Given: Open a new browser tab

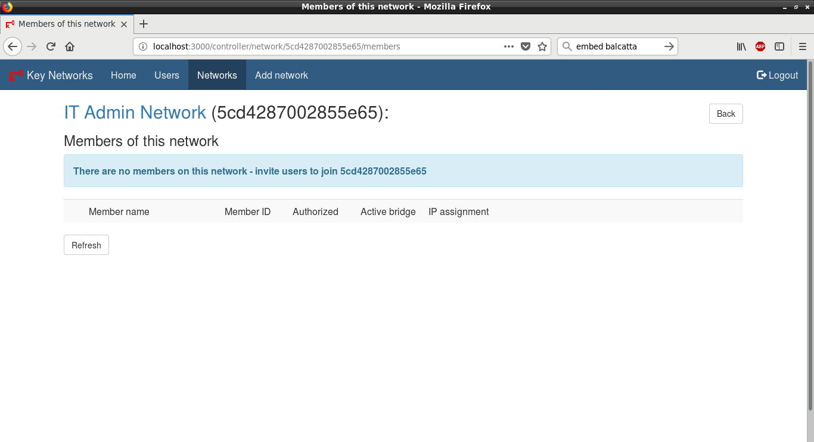Looking at the screenshot, I should pos(143,24).
